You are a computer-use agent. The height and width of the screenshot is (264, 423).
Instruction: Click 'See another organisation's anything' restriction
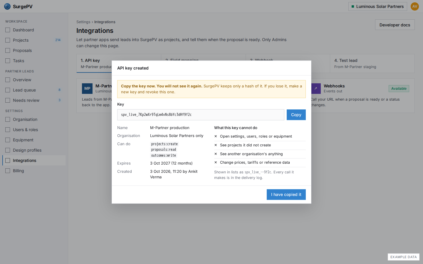pyautogui.click(x=251, y=154)
